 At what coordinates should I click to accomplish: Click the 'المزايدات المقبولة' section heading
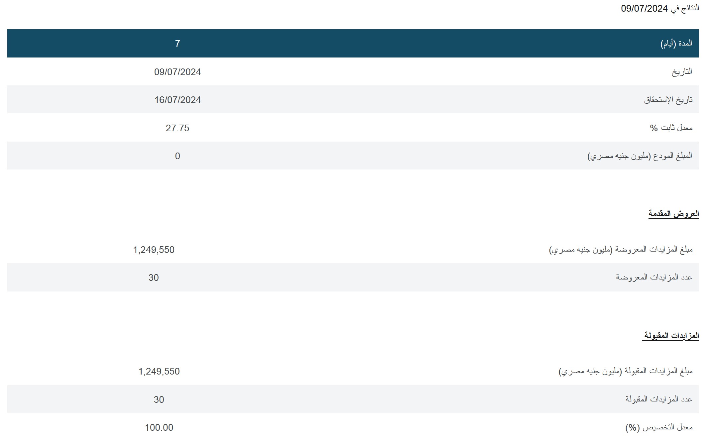click(671, 336)
